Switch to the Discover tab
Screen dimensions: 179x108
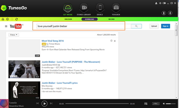pos(68,19)
